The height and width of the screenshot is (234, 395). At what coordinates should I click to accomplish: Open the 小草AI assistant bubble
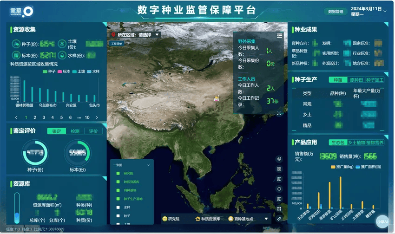[382, 221]
